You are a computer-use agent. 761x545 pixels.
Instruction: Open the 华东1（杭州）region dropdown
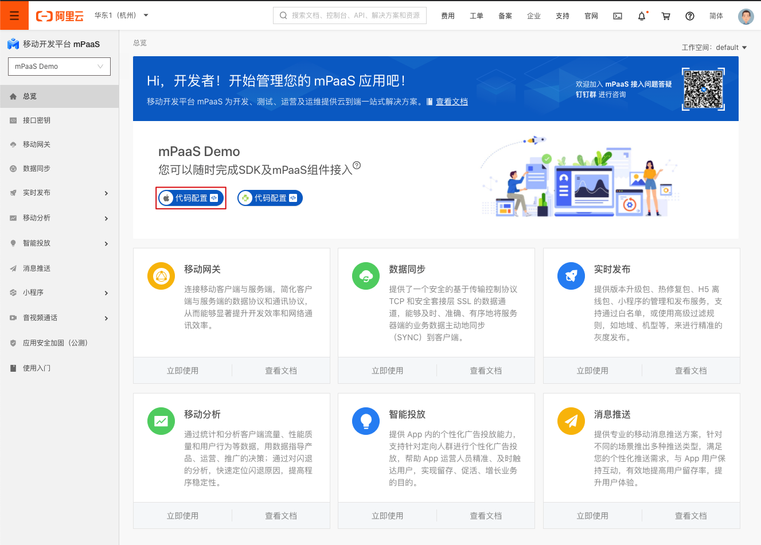121,15
